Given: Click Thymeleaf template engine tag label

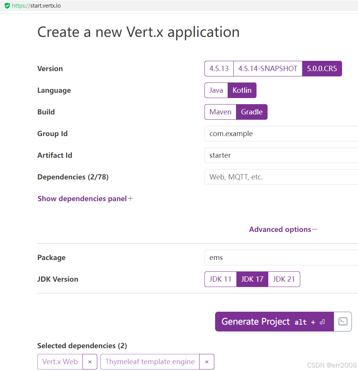Looking at the screenshot, I should point(150,361).
